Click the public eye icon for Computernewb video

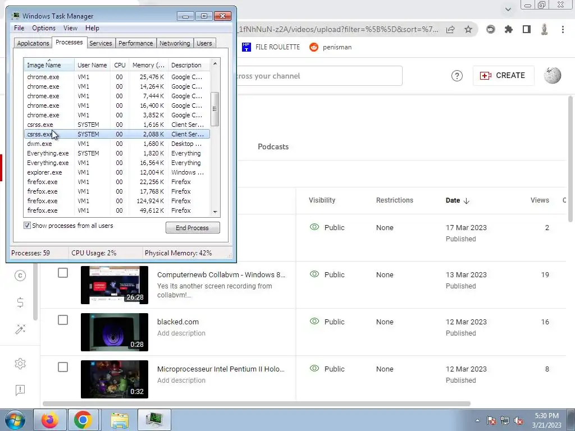pyautogui.click(x=314, y=274)
